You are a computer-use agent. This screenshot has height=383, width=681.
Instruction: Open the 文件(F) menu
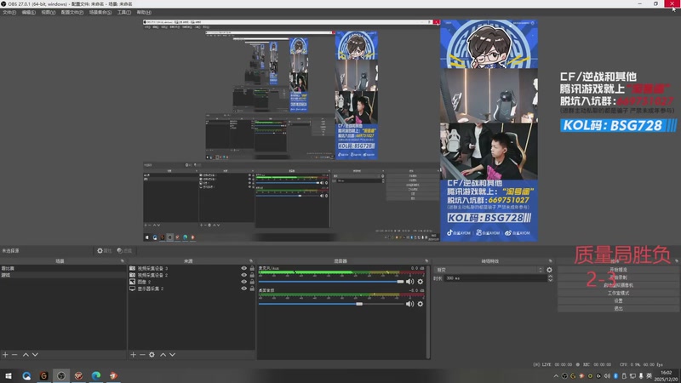9,12
